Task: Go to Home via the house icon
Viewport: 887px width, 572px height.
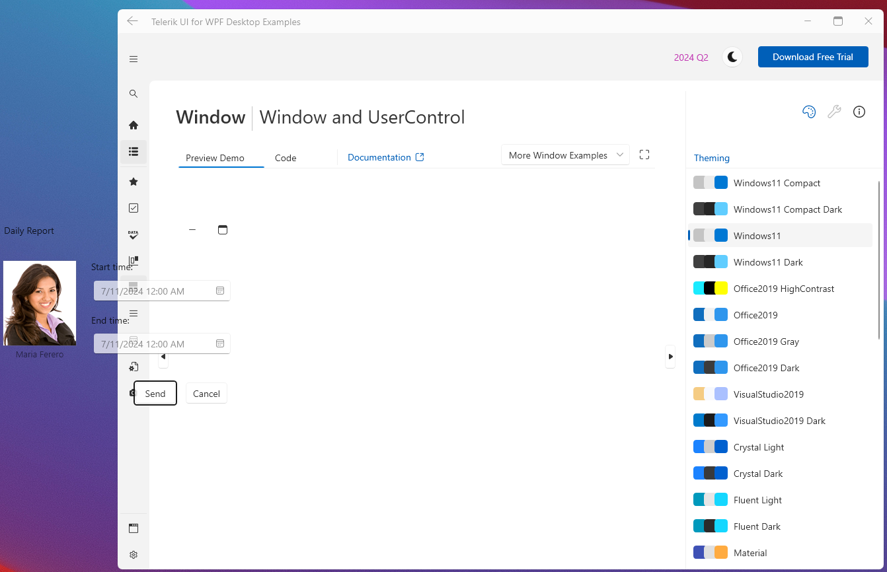Action: coord(134,125)
